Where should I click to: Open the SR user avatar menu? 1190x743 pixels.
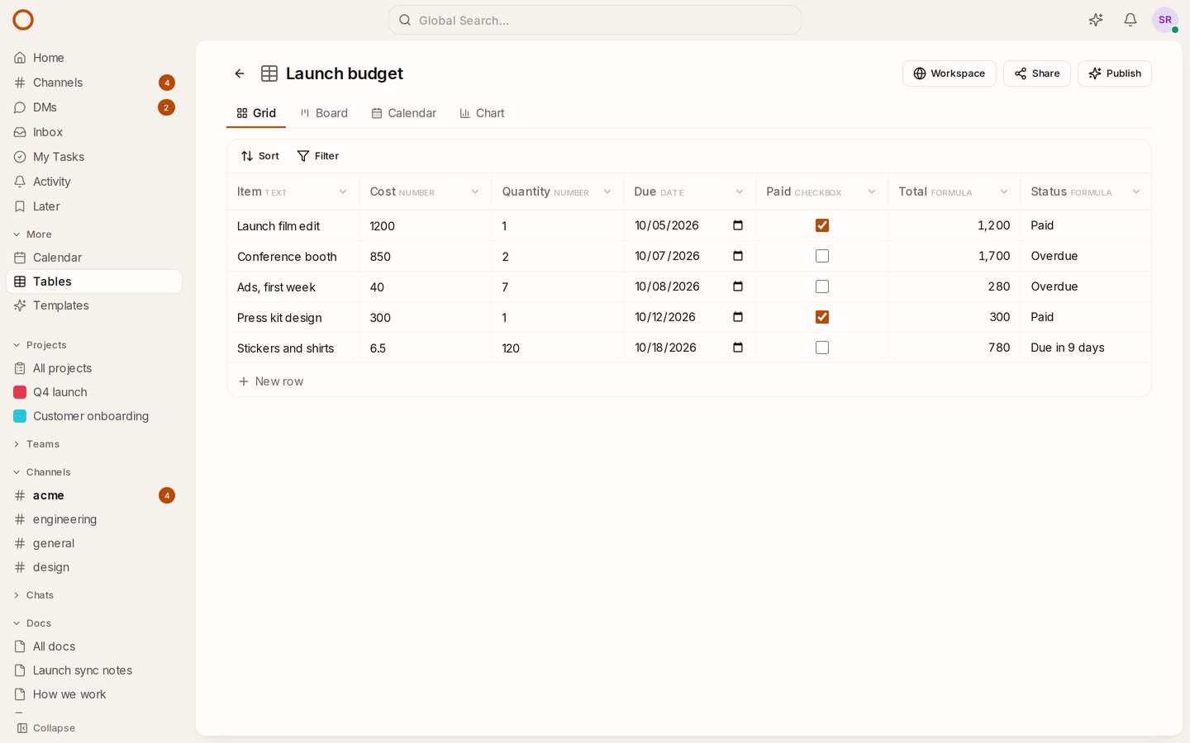(1165, 20)
